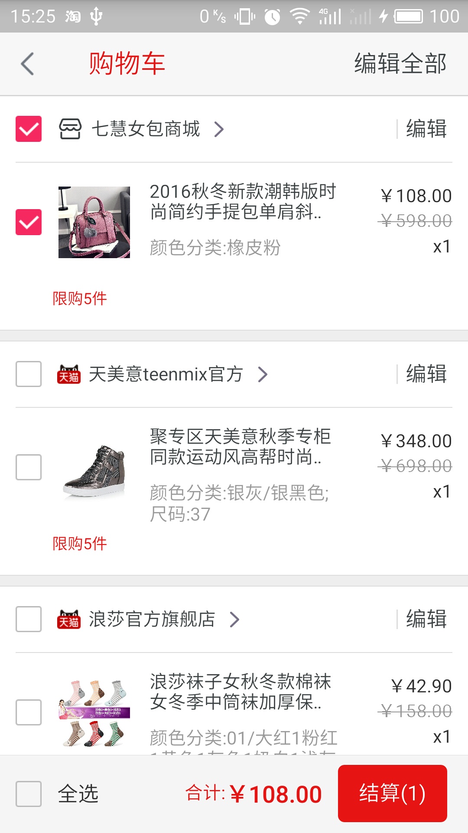Screen dimensions: 468x833
Task: Uncheck the 七慧女包商城 shop checkbox
Action: click(x=29, y=129)
